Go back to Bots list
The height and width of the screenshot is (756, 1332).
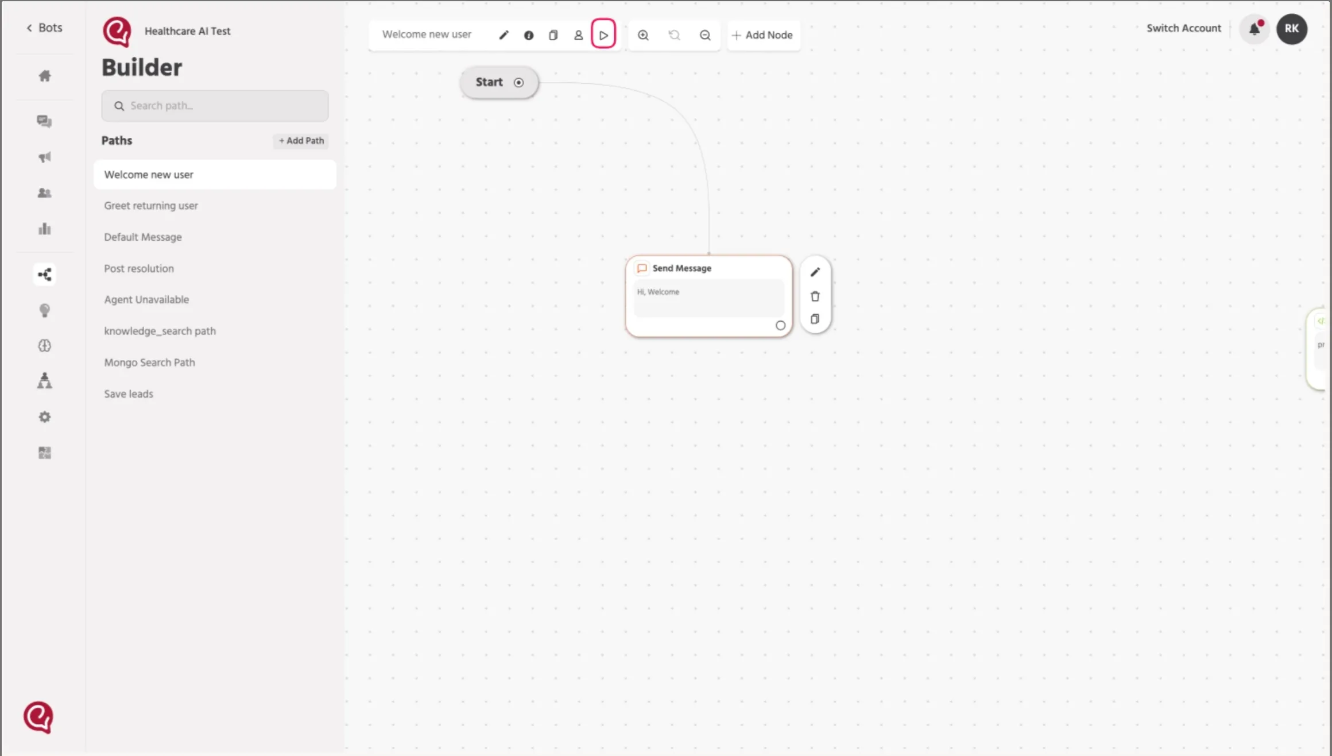click(x=44, y=28)
